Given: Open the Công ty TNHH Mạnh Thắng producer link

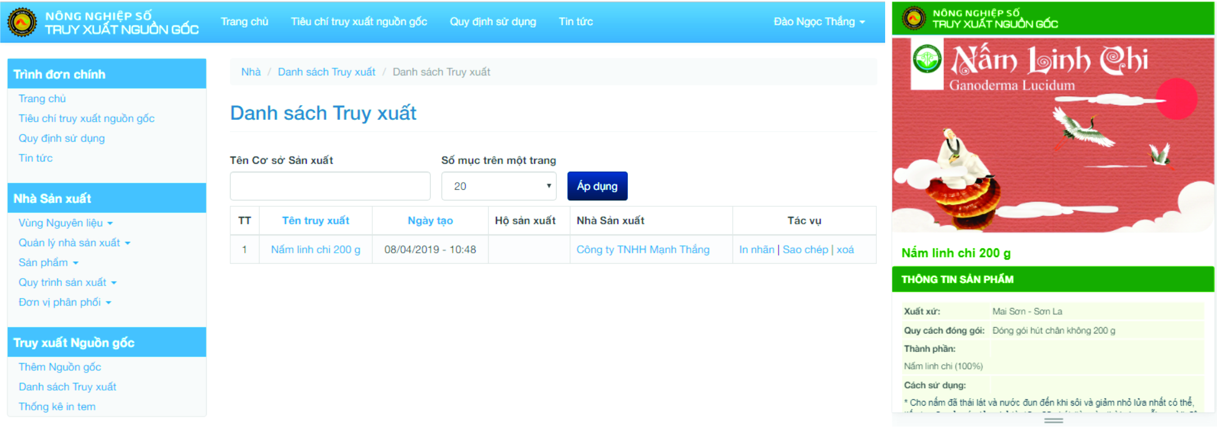Looking at the screenshot, I should 643,250.
